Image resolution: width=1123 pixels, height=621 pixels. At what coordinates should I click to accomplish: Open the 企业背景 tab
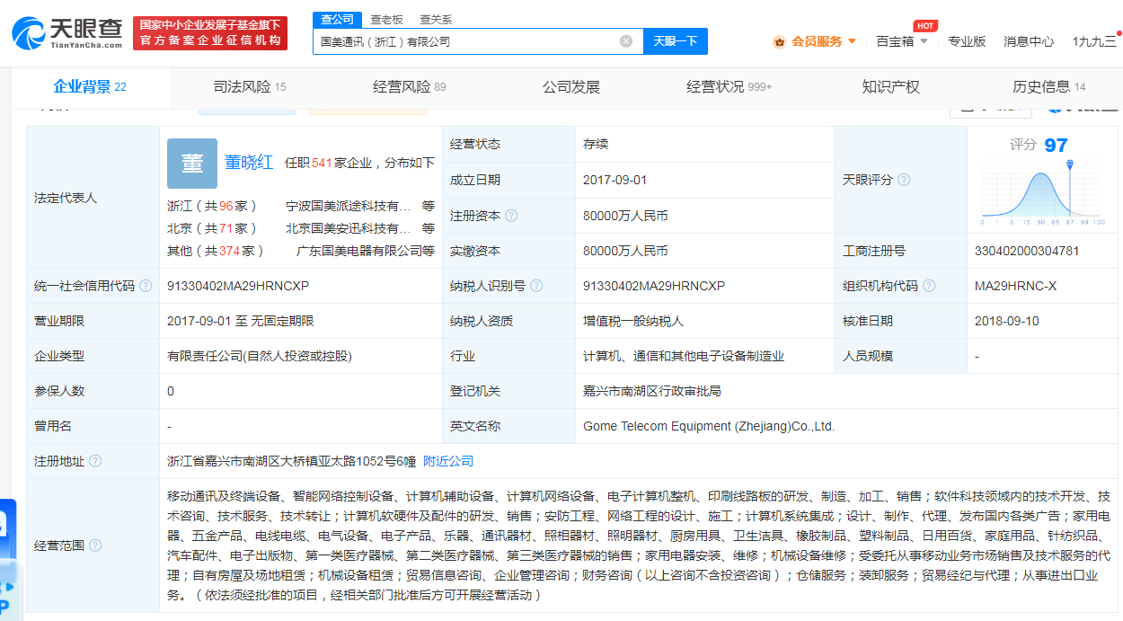click(x=90, y=87)
